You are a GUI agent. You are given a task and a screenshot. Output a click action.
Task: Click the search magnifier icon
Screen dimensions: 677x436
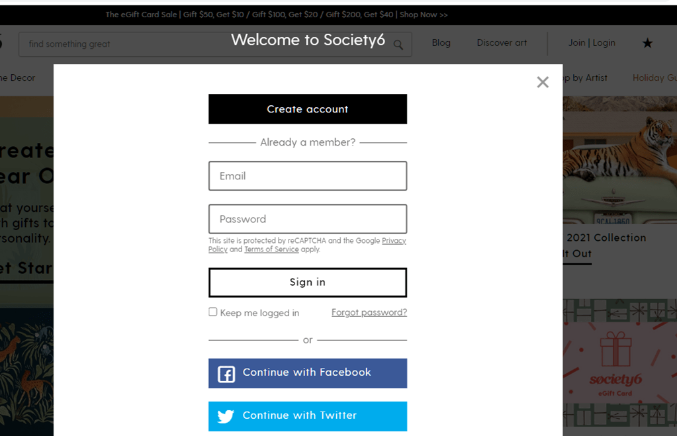click(398, 45)
